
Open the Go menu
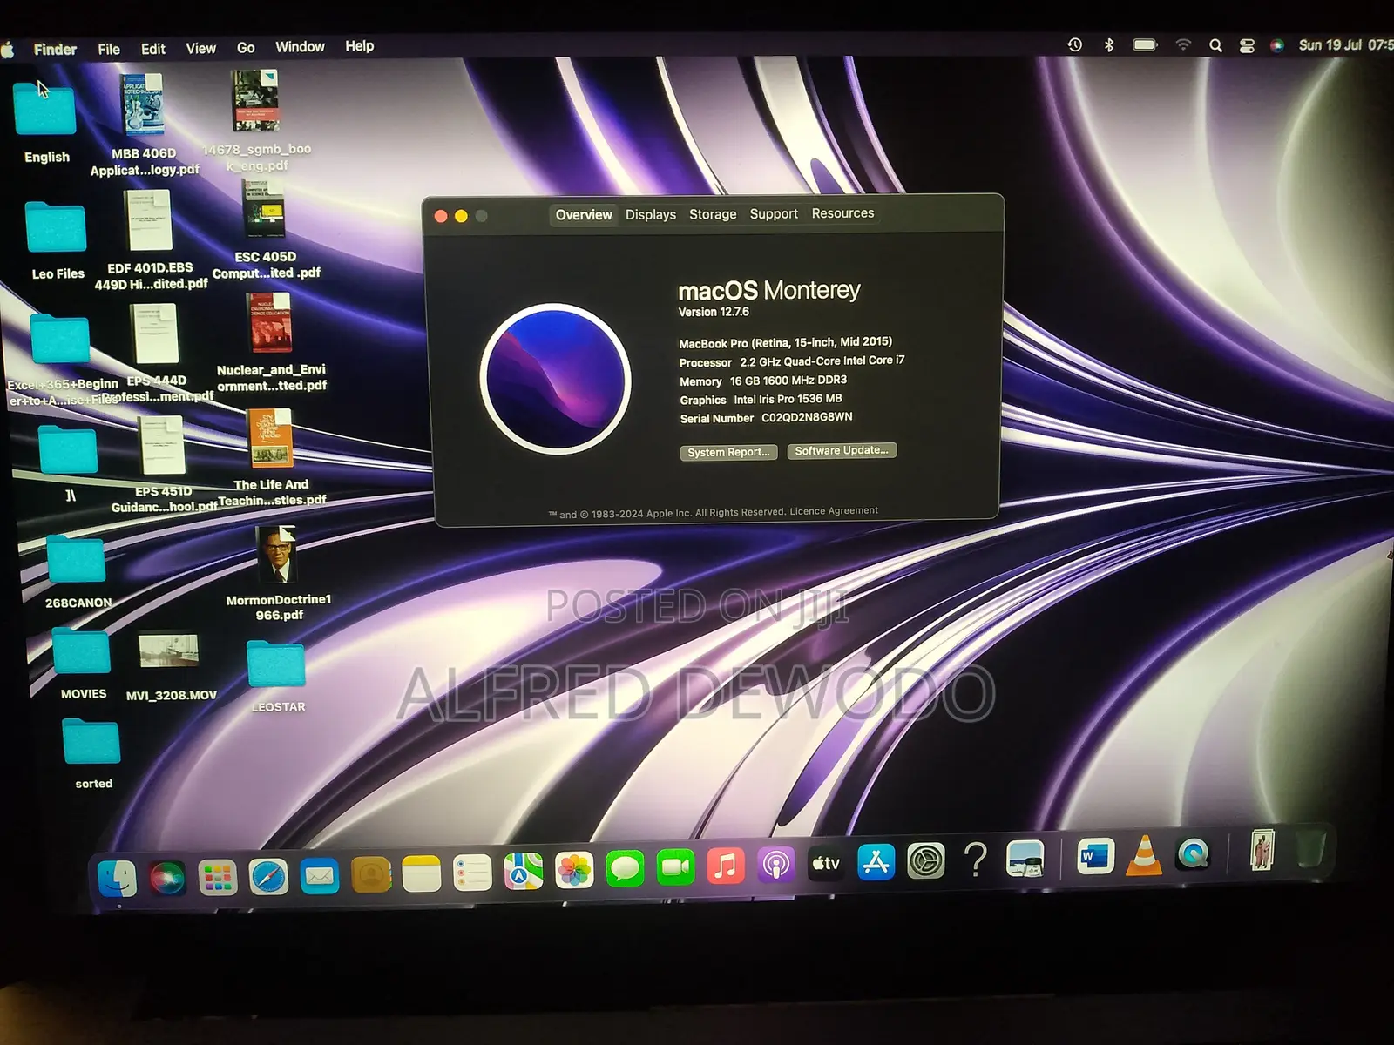pos(246,48)
